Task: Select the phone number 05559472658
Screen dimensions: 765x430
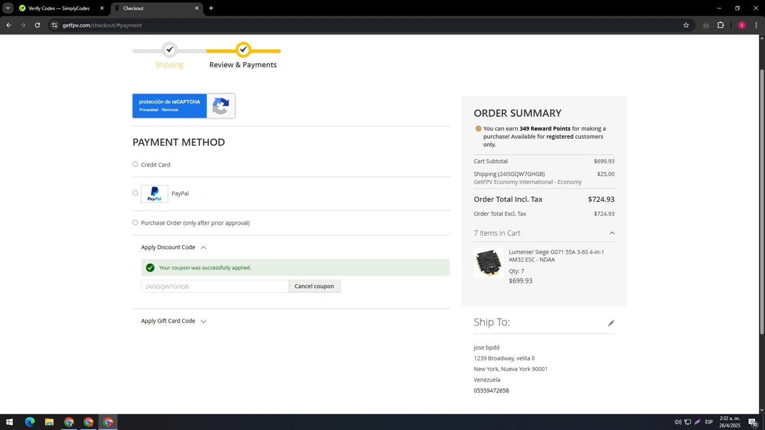Action: pos(491,391)
